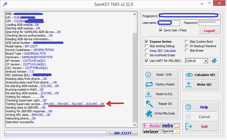Click the "Testing SuperUser access" log line

click(x=55, y=104)
